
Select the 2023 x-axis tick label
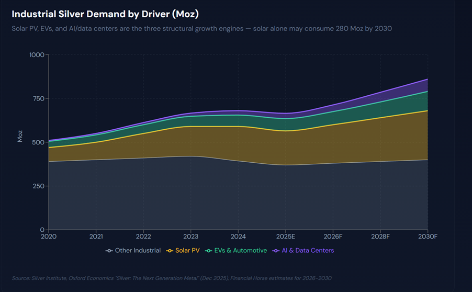click(x=190, y=237)
